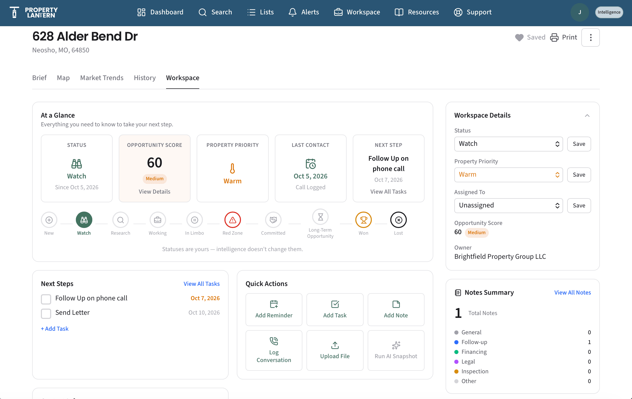Viewport: 632px width, 399px height.
Task: Open Dashboard in the top navigation
Action: 160,12
